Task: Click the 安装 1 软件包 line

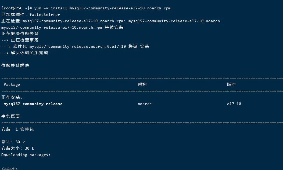Action: (17, 129)
